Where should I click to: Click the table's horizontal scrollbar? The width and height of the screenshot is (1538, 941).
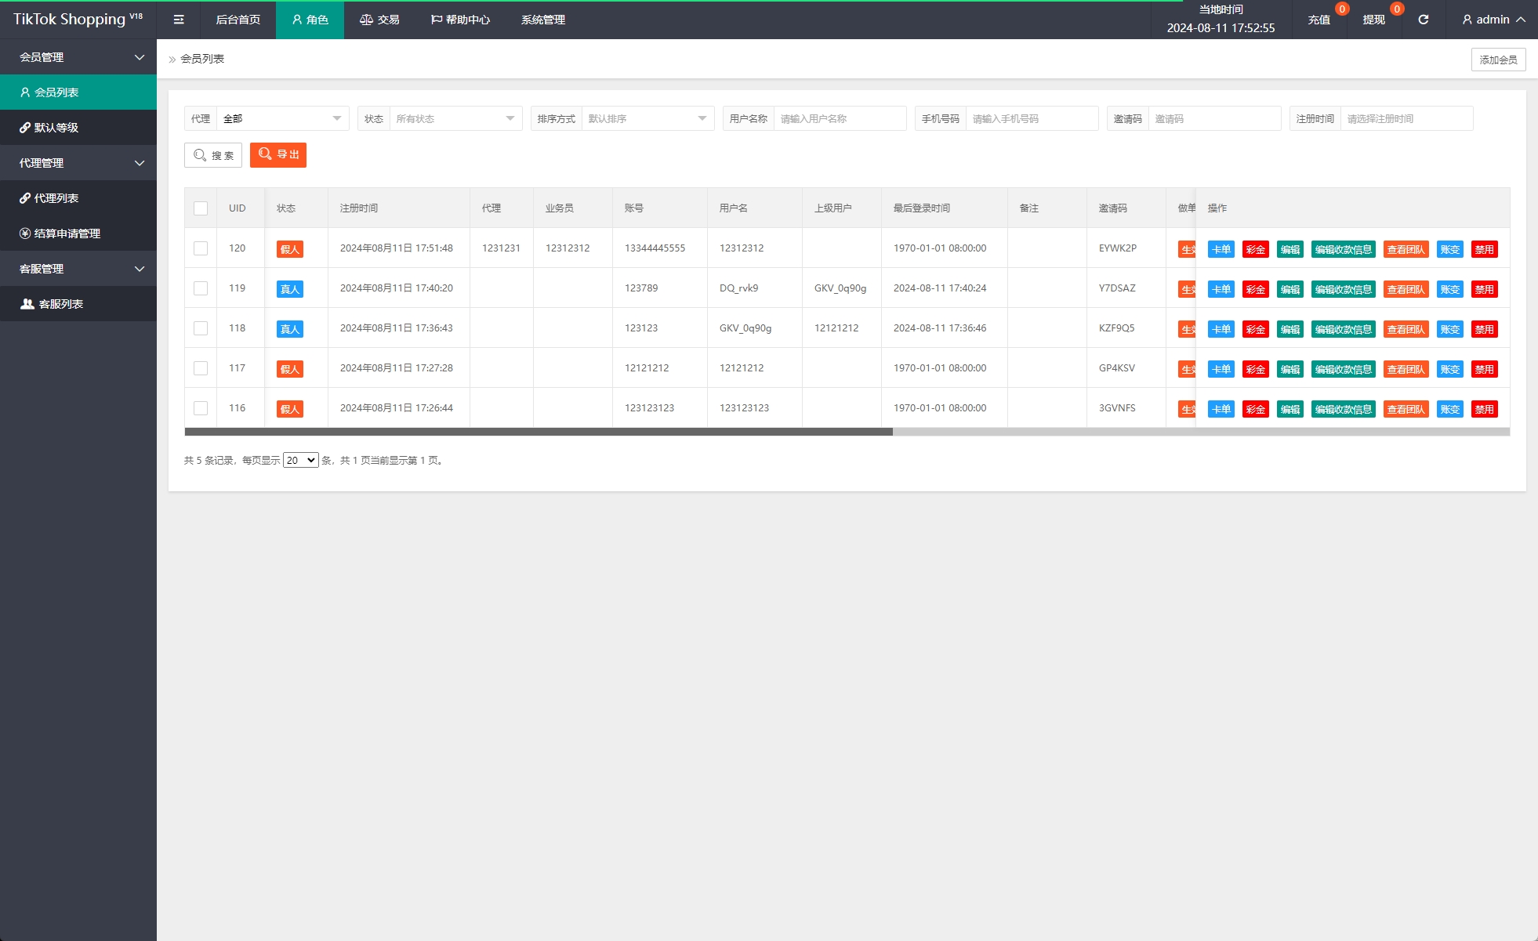pos(539,432)
